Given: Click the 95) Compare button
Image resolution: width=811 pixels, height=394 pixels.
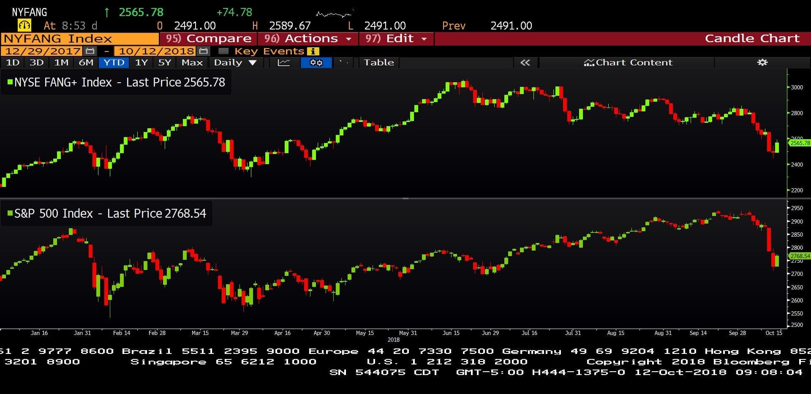Looking at the screenshot, I should 208,38.
